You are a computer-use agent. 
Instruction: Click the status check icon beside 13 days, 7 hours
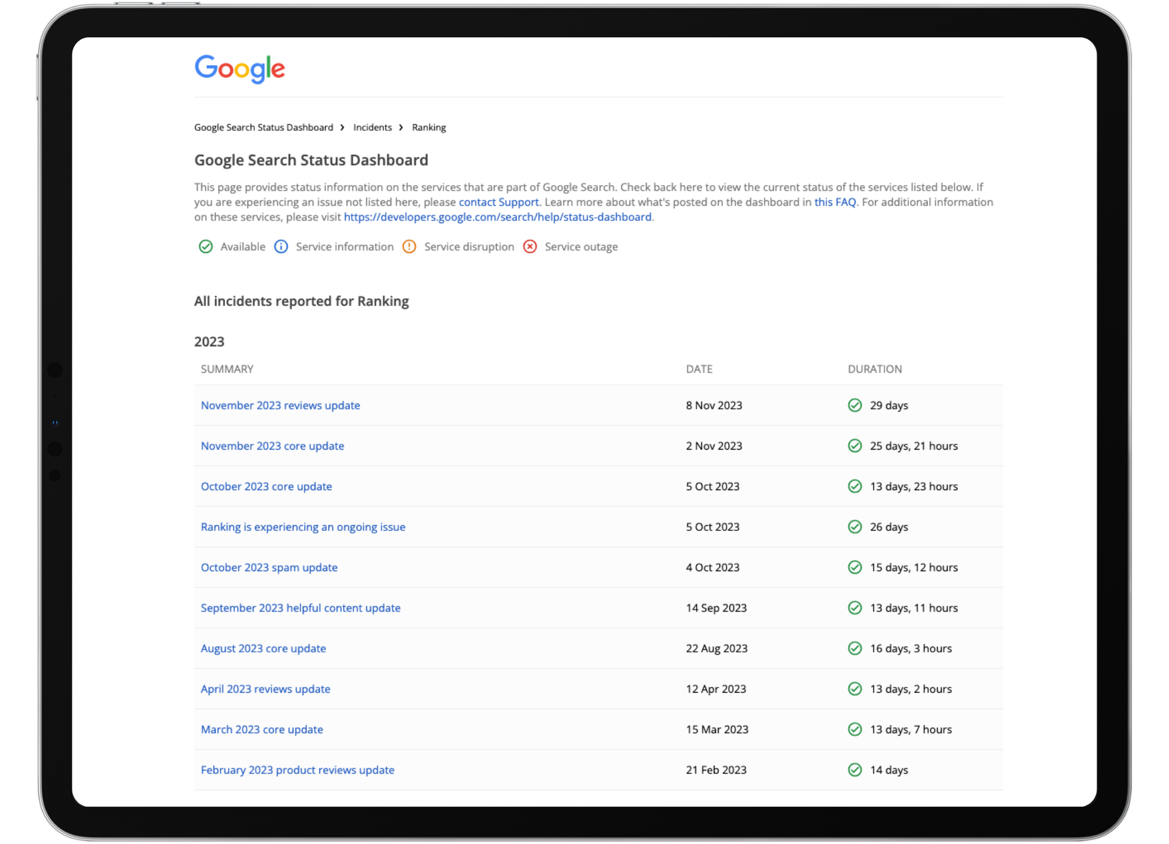click(855, 730)
